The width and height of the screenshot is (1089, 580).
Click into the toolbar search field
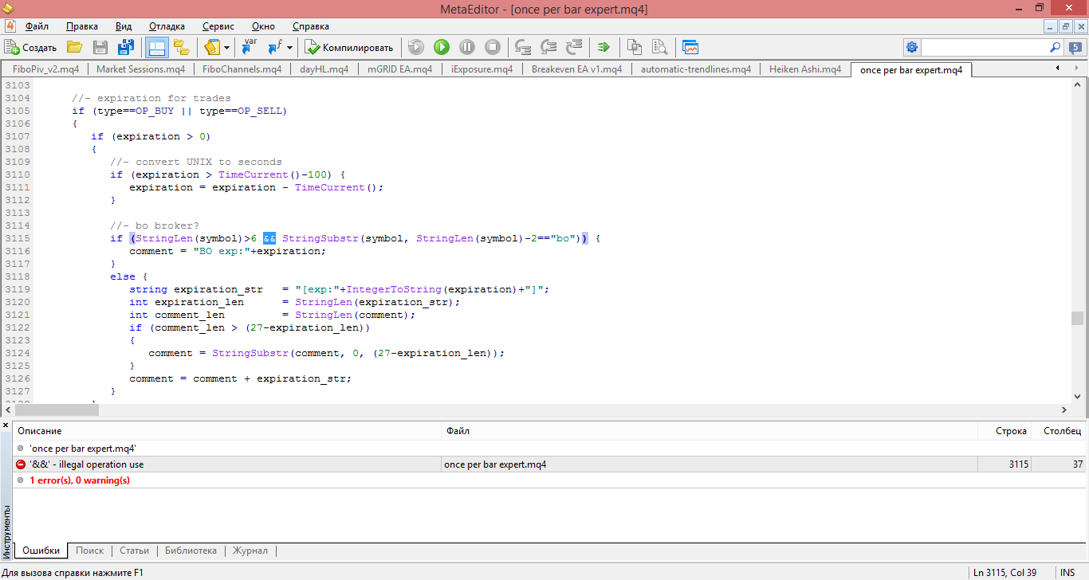click(x=985, y=48)
